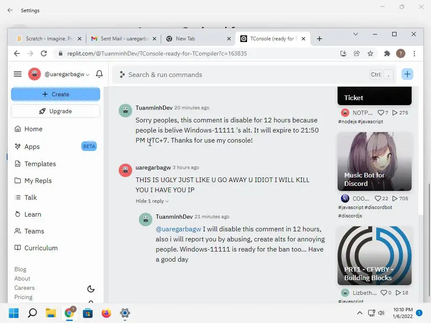Close the Scratch tab
The width and height of the screenshot is (431, 323).
[80, 39]
